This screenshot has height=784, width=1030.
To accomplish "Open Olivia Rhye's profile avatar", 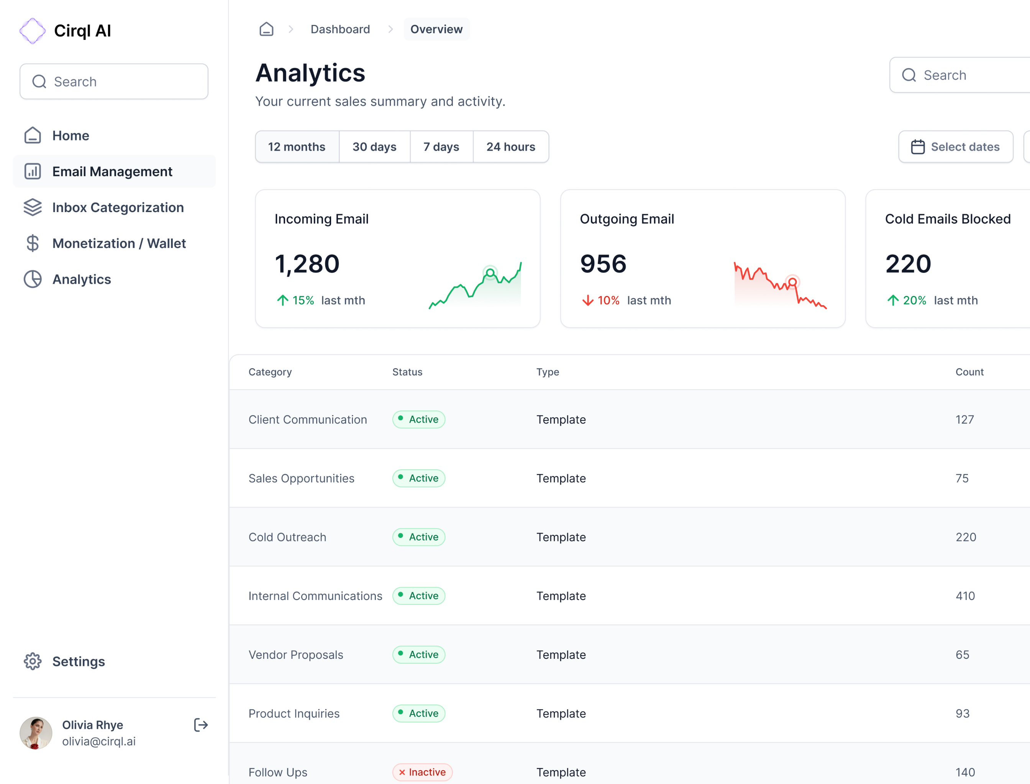I will [x=36, y=733].
